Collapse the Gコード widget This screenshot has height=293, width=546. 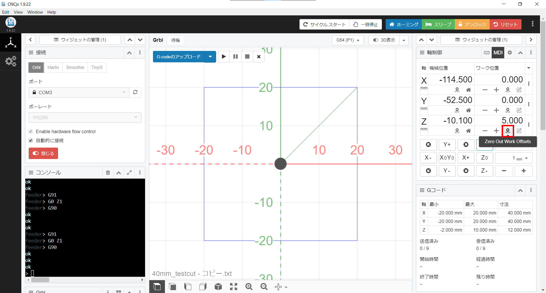(520, 190)
